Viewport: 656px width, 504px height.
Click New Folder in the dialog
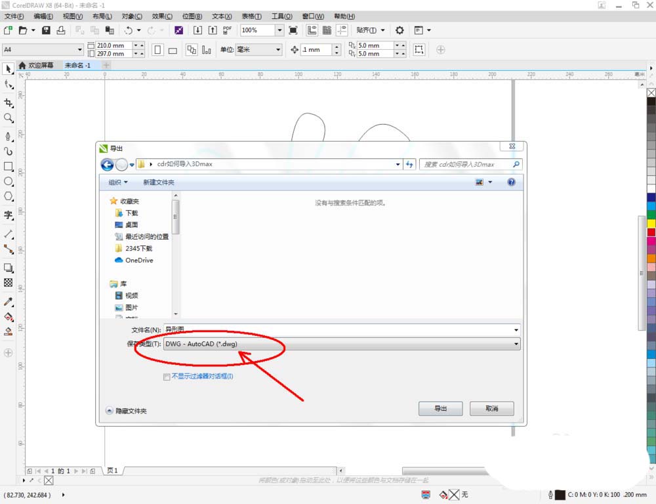point(159,182)
